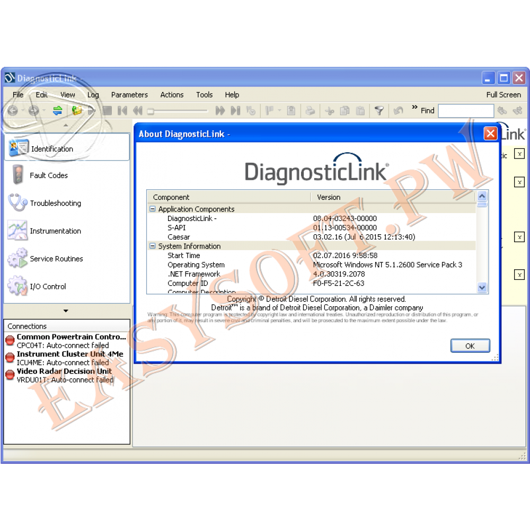Jump to log start with skip-back button

pyautogui.click(x=122, y=111)
